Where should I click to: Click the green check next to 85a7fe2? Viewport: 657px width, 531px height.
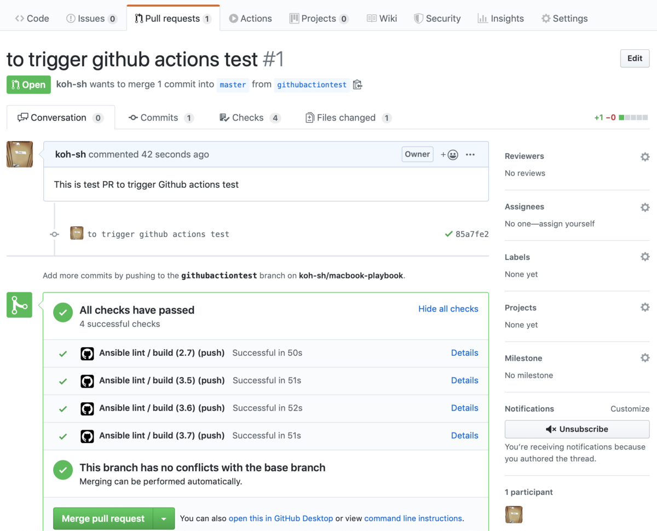click(x=449, y=234)
